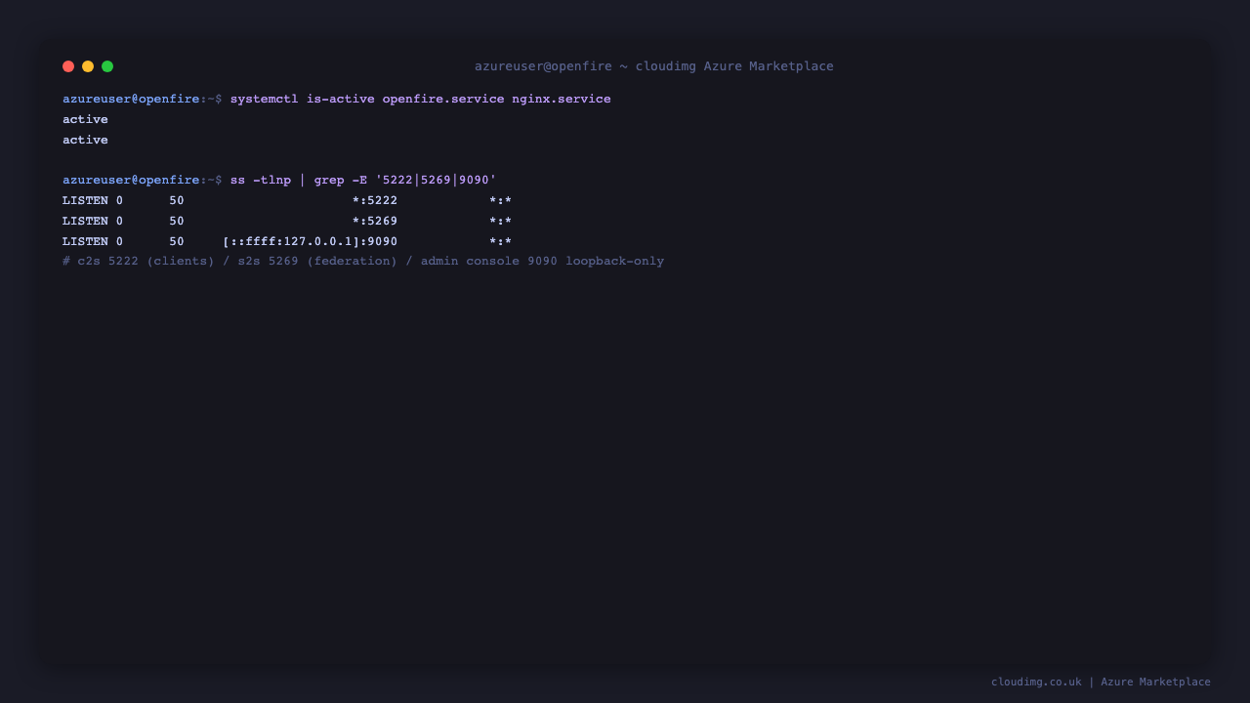The image size is (1250, 703).
Task: Click the 'ss -tlnp | grep -E' command text
Action: [x=299, y=181]
